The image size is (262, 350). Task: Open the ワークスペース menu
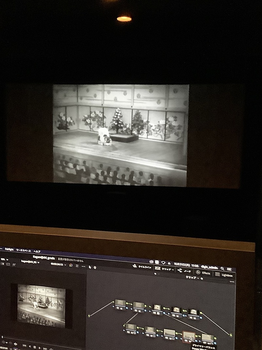[x=23, y=251]
